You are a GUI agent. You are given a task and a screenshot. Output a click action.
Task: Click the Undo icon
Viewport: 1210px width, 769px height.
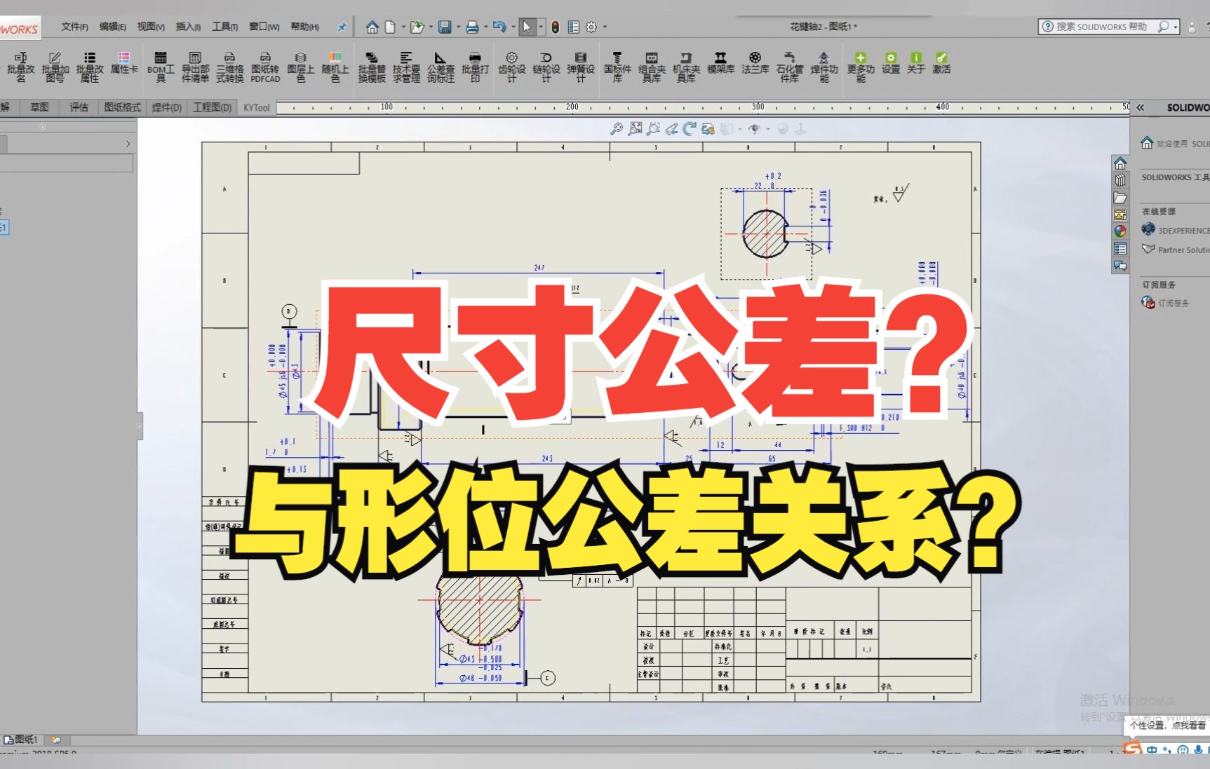499,27
